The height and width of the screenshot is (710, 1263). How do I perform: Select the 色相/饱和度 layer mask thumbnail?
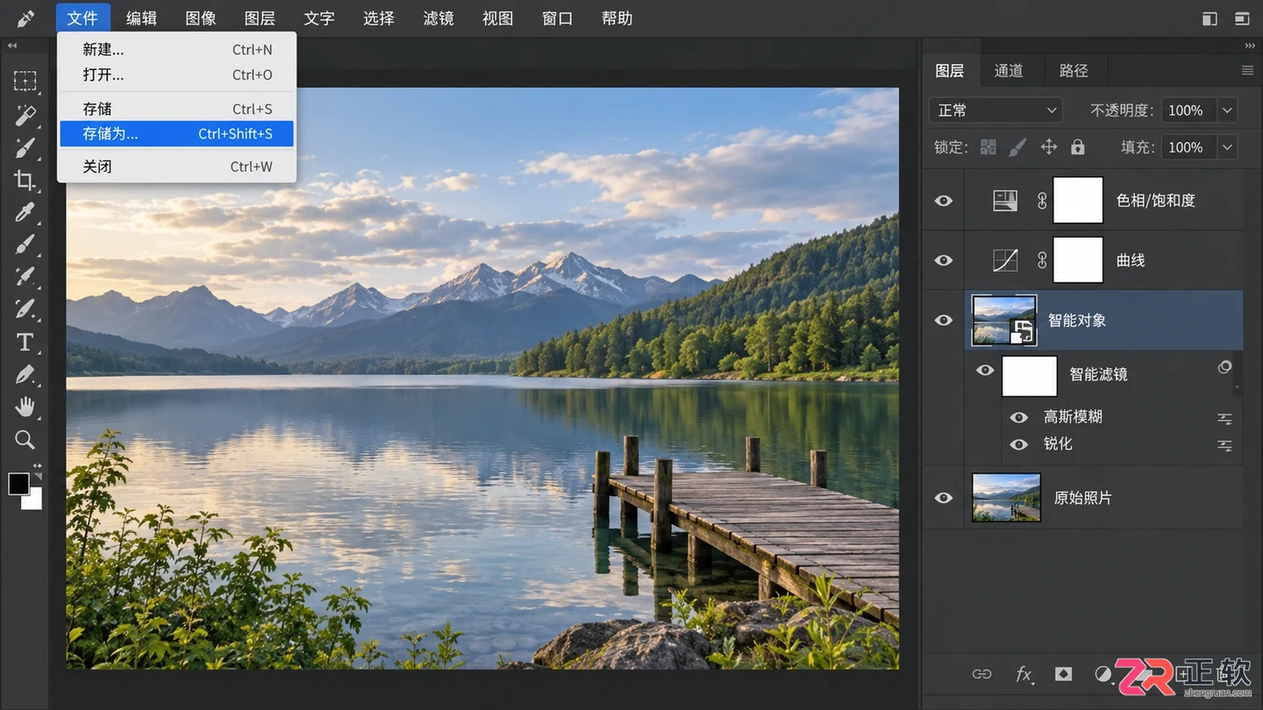(x=1078, y=201)
